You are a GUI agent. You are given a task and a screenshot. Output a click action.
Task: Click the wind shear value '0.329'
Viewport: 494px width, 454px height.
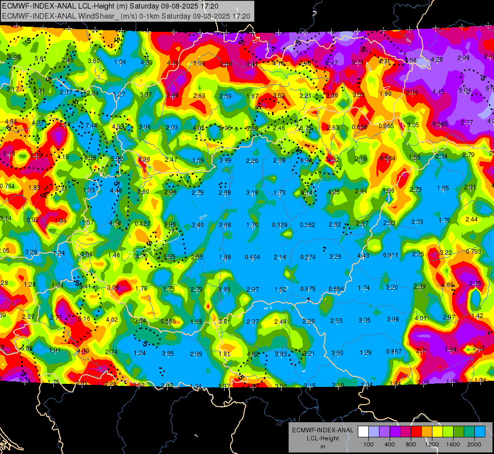[x=280, y=224]
